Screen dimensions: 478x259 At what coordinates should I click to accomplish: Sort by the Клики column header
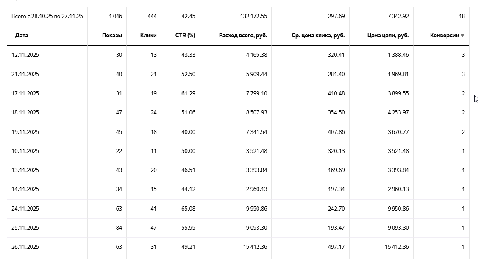point(148,36)
